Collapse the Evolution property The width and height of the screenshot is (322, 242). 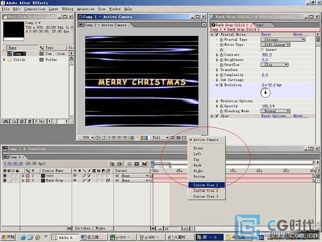coord(217,85)
